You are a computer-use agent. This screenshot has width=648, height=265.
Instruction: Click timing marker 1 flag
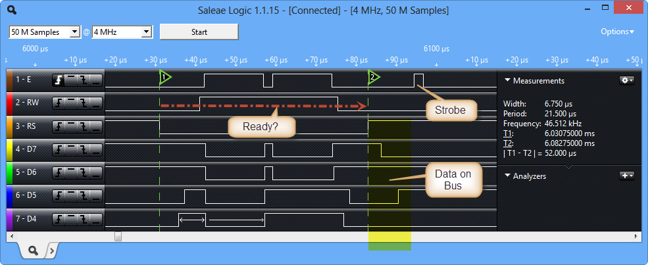pos(164,78)
